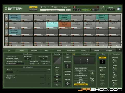Click the Max Voices value field
This screenshot has width=125, height=93.
[28, 59]
